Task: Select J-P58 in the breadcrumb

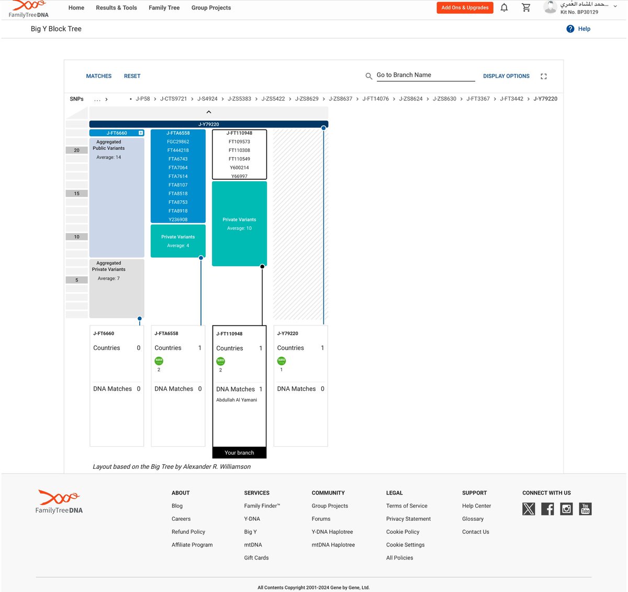Action: pyautogui.click(x=142, y=99)
